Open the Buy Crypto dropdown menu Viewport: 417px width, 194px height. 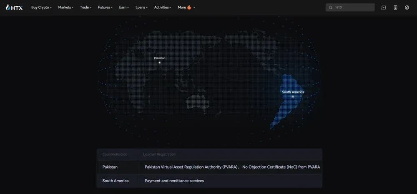(x=41, y=8)
